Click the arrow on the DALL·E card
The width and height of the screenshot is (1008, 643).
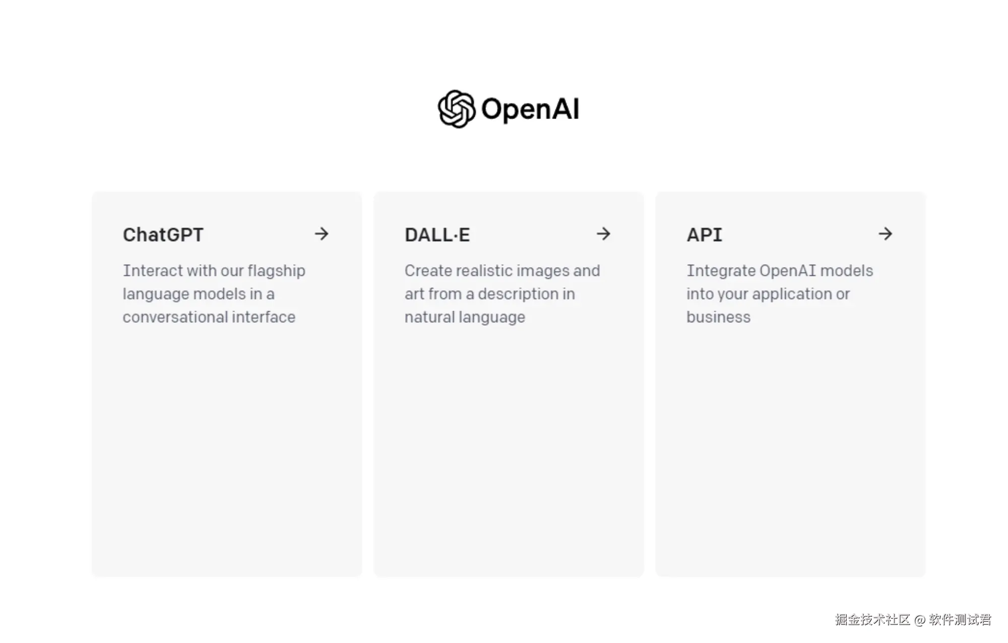[x=603, y=234]
